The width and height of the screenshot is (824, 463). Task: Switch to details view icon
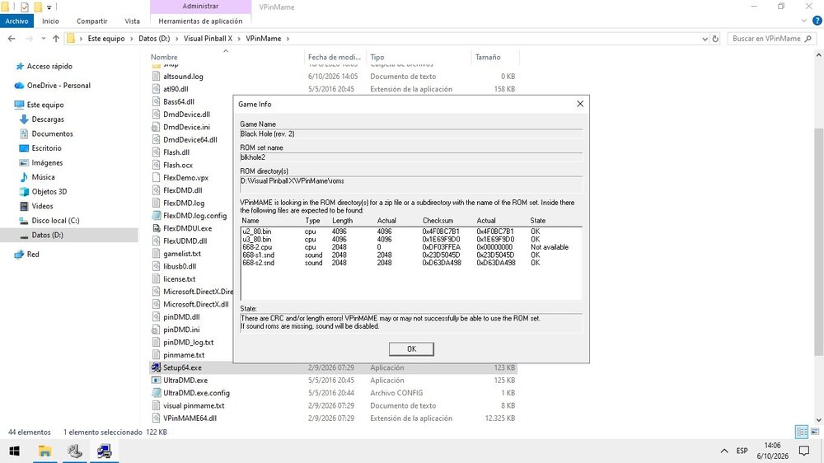pyautogui.click(x=802, y=432)
